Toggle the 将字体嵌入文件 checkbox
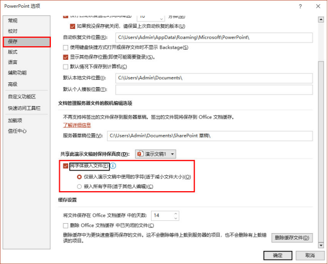Image resolution: width=328 pixels, height=264 pixels. click(66, 166)
